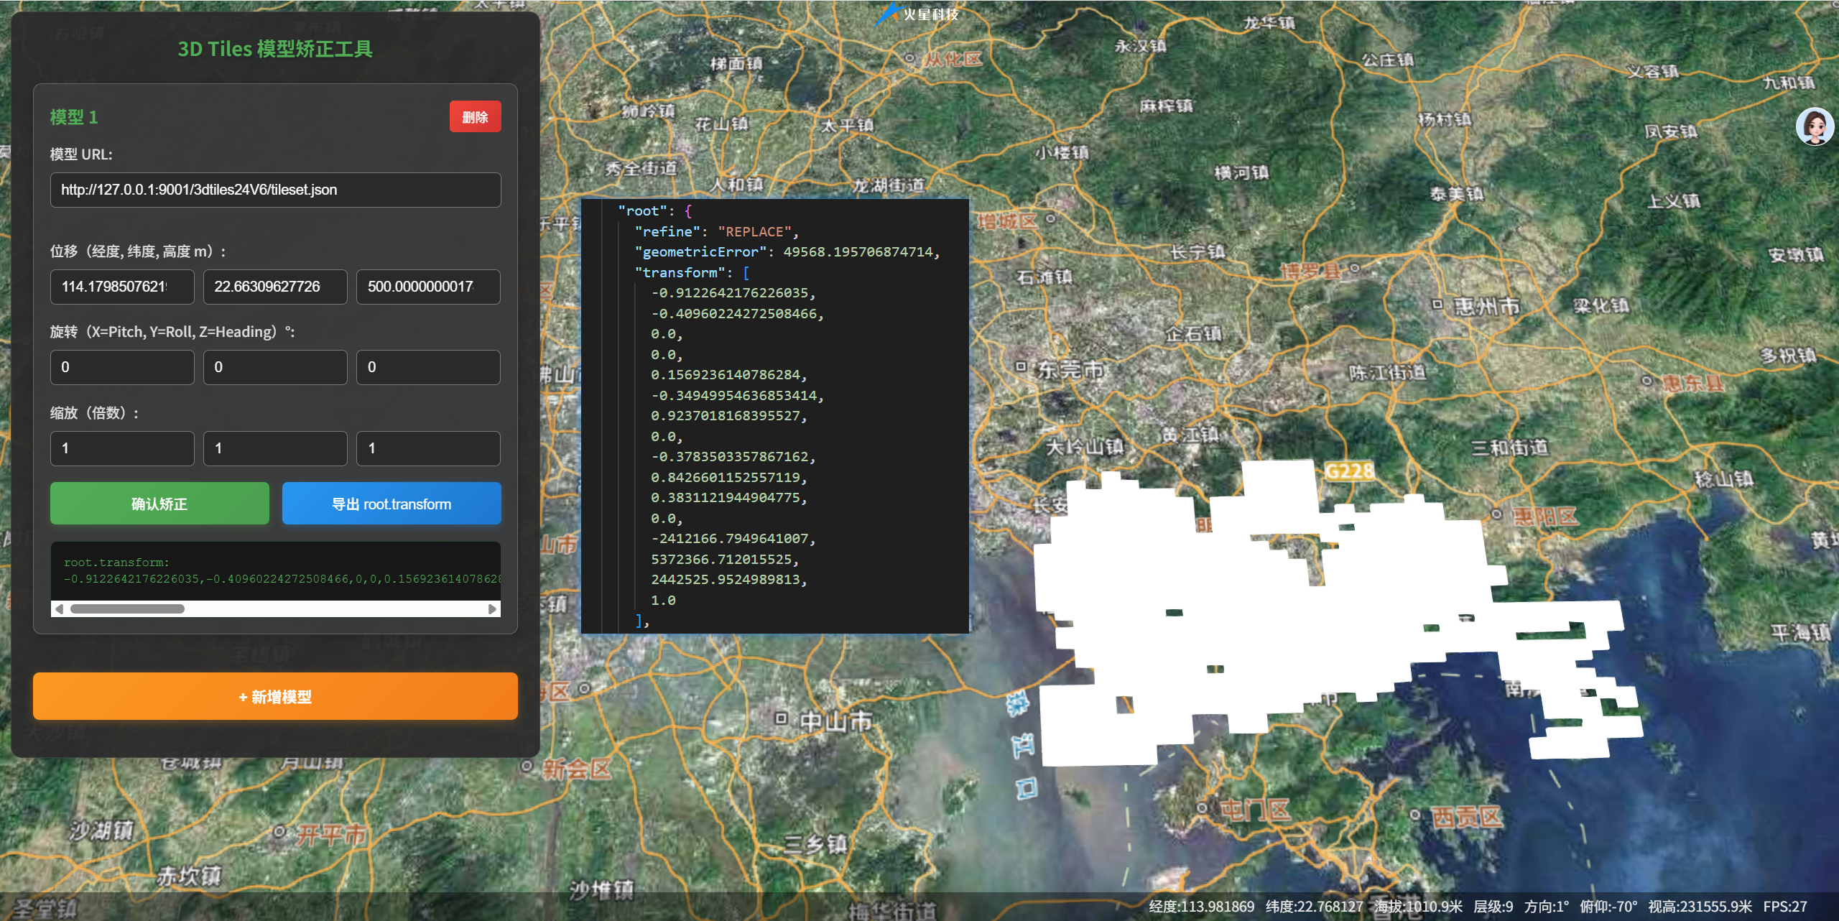The image size is (1839, 921).
Task: Focus the 模型 URL input field
Action: point(275,190)
